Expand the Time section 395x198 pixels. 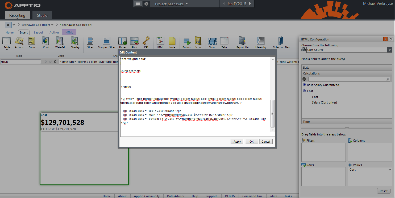(347, 121)
